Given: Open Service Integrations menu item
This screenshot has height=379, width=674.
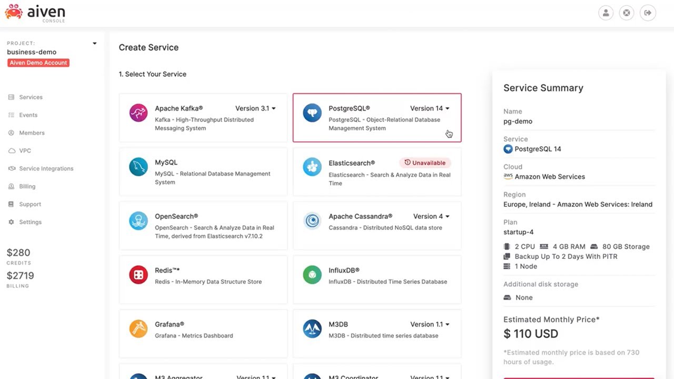Looking at the screenshot, I should coord(46,168).
